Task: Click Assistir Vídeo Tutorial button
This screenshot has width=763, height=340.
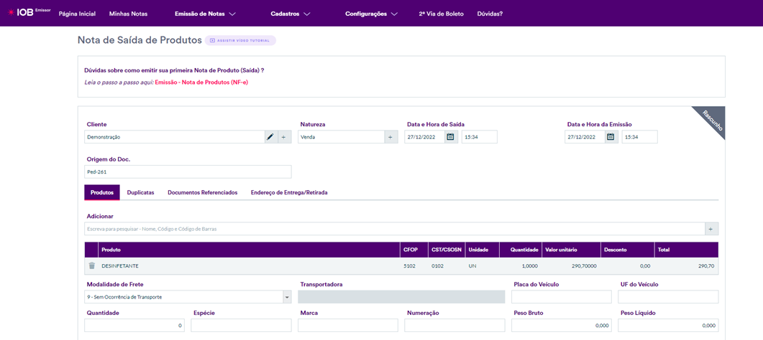Action: (240, 41)
